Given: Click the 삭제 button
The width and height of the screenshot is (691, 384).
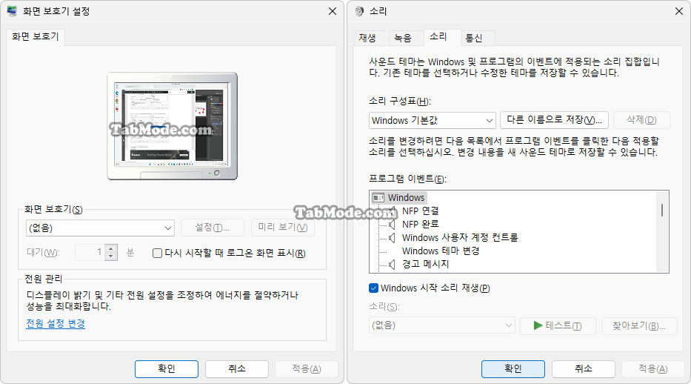Looking at the screenshot, I should [641, 120].
